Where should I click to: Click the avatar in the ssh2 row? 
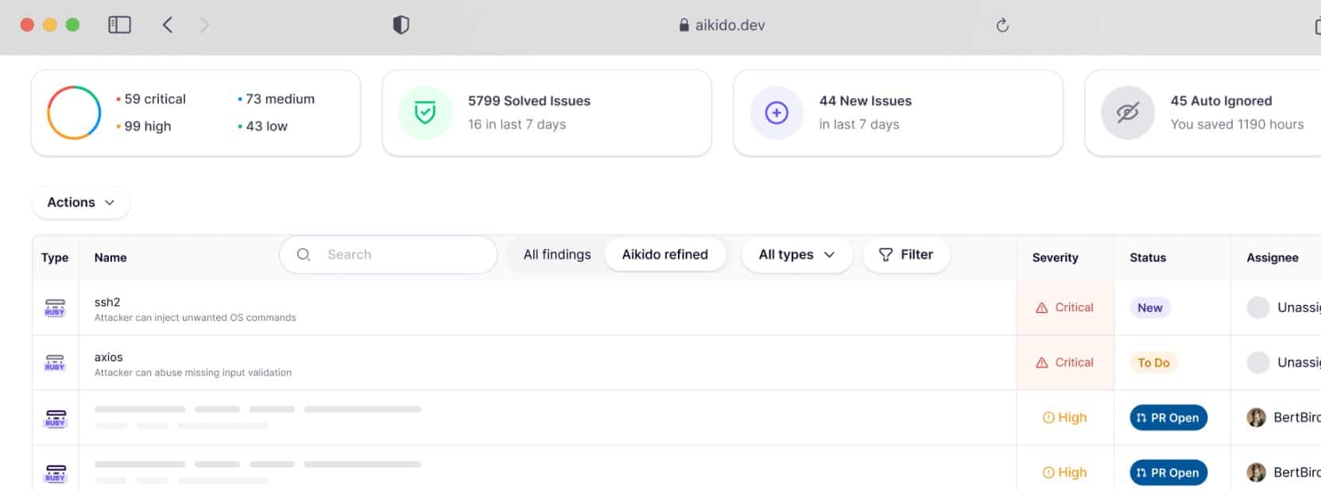coord(1258,307)
